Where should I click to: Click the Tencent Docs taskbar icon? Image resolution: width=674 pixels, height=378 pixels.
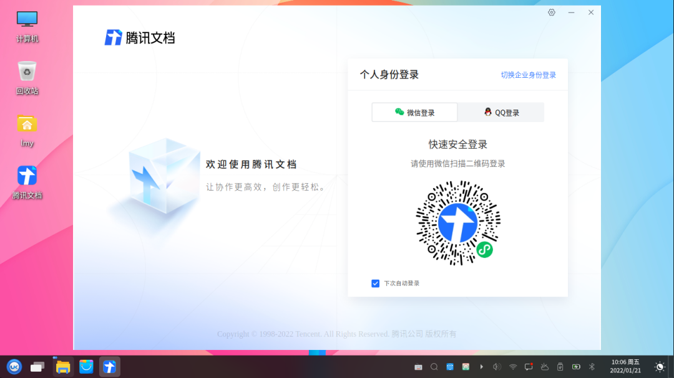110,367
